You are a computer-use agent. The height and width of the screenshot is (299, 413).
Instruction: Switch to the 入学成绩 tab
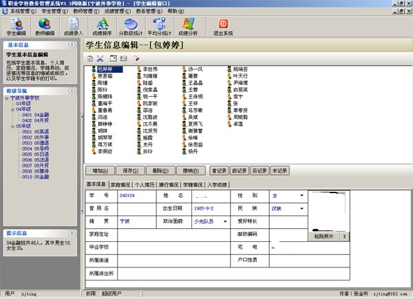pos(217,185)
